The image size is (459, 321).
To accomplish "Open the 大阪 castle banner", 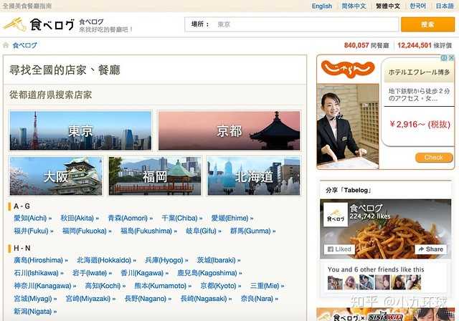I will [x=56, y=176].
